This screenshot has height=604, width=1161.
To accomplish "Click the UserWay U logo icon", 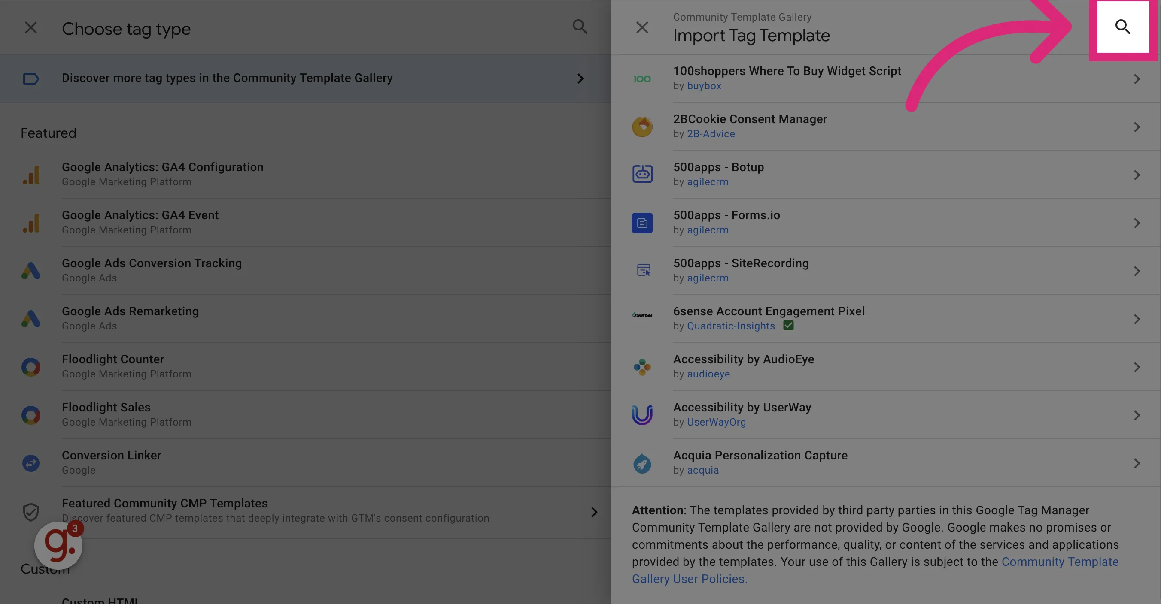I will (642, 415).
